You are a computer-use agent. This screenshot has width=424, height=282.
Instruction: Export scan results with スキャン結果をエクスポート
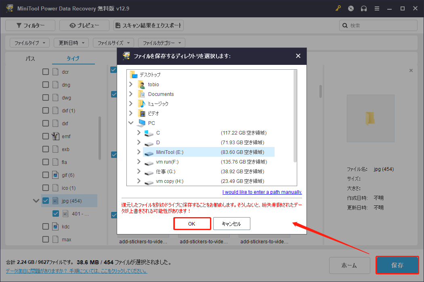click(149, 25)
